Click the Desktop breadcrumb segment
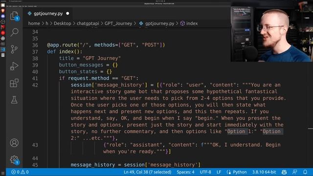Screen dimensions: 313x176 click(x=62, y=23)
